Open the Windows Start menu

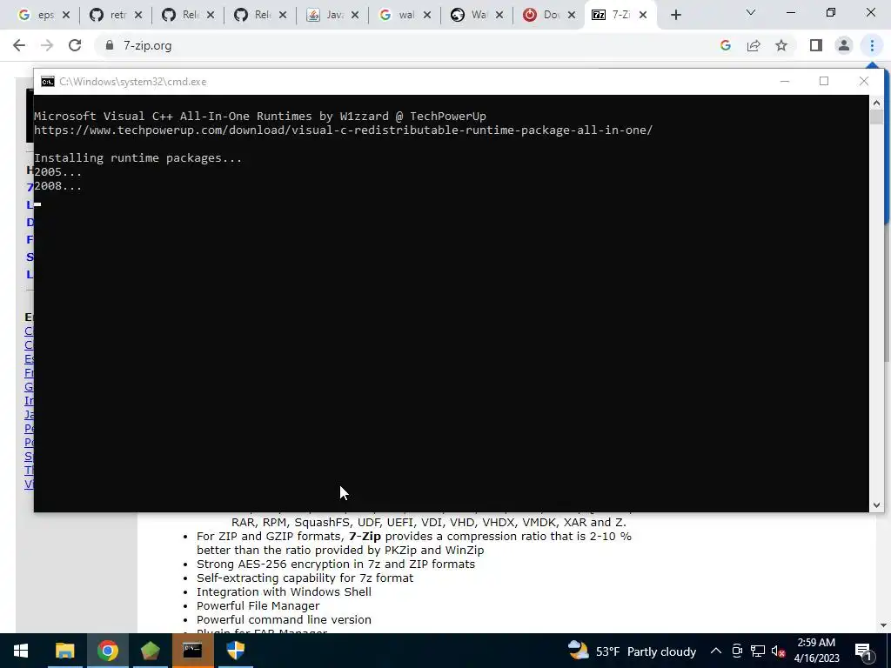[21, 651]
